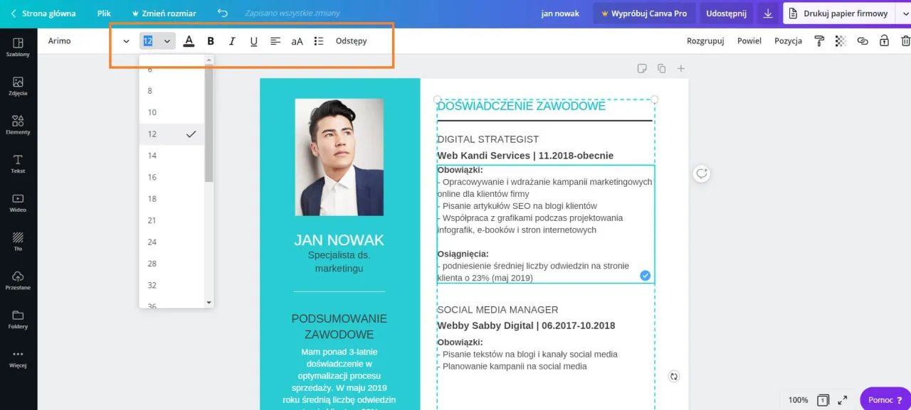Screen dimensions: 911x410
Task: Open the Arimo font dropdown
Action: pos(85,41)
